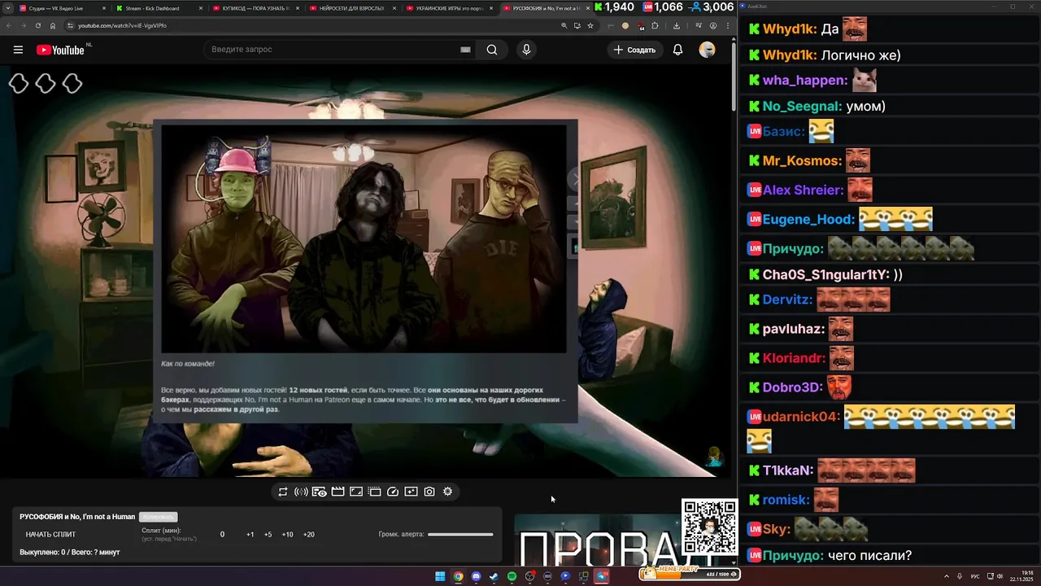
Task: Open YouTube notifications bell
Action: (677, 50)
